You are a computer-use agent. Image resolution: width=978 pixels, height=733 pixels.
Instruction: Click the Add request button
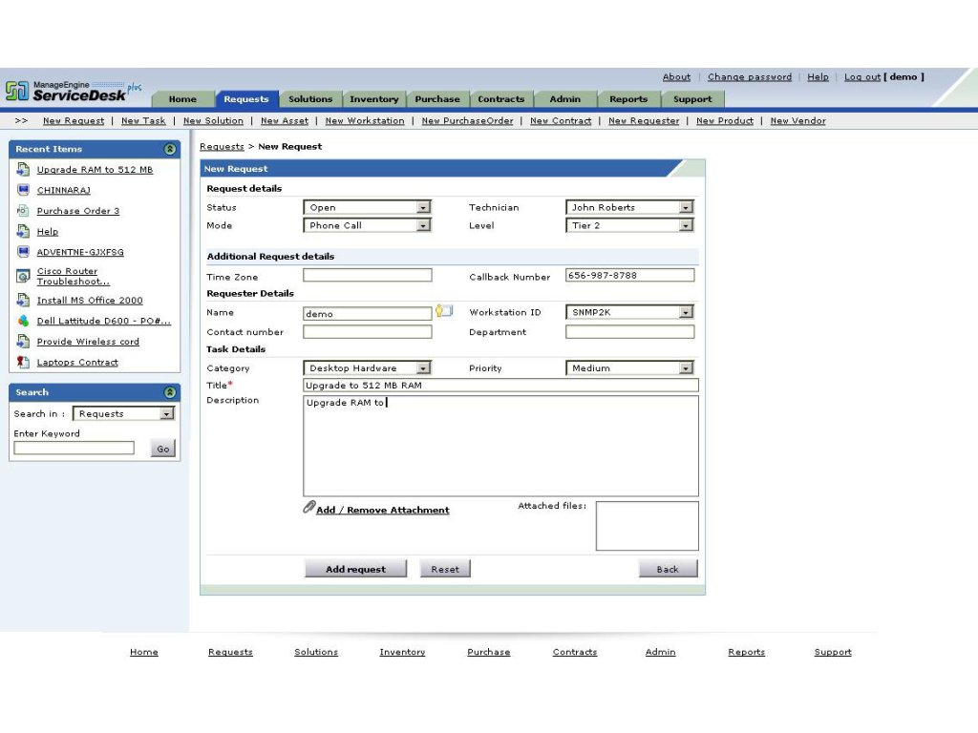pos(354,568)
